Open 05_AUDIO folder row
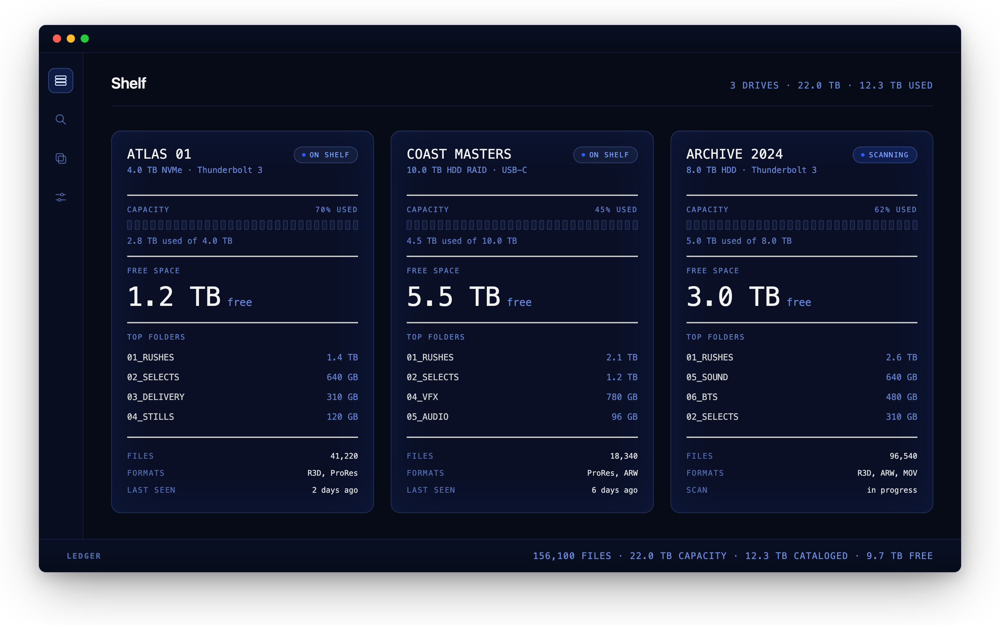The height and width of the screenshot is (625, 1000). click(x=522, y=417)
